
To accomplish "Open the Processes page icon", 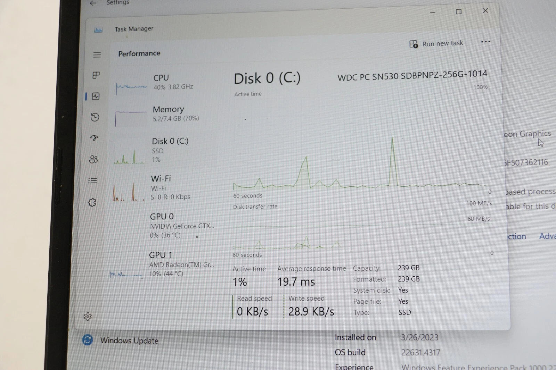I will pyautogui.click(x=96, y=75).
